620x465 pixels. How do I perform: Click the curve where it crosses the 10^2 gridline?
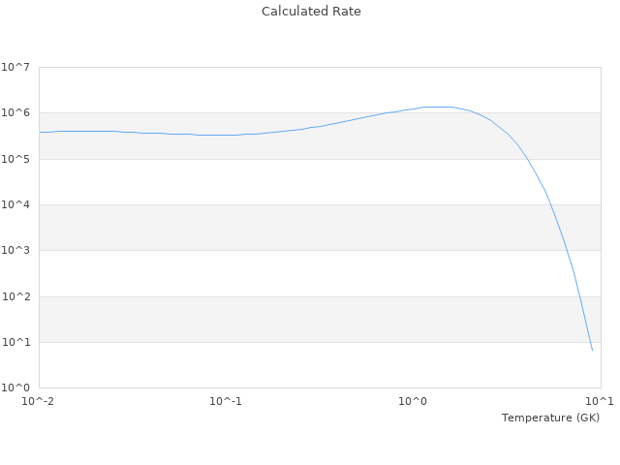coord(579,296)
